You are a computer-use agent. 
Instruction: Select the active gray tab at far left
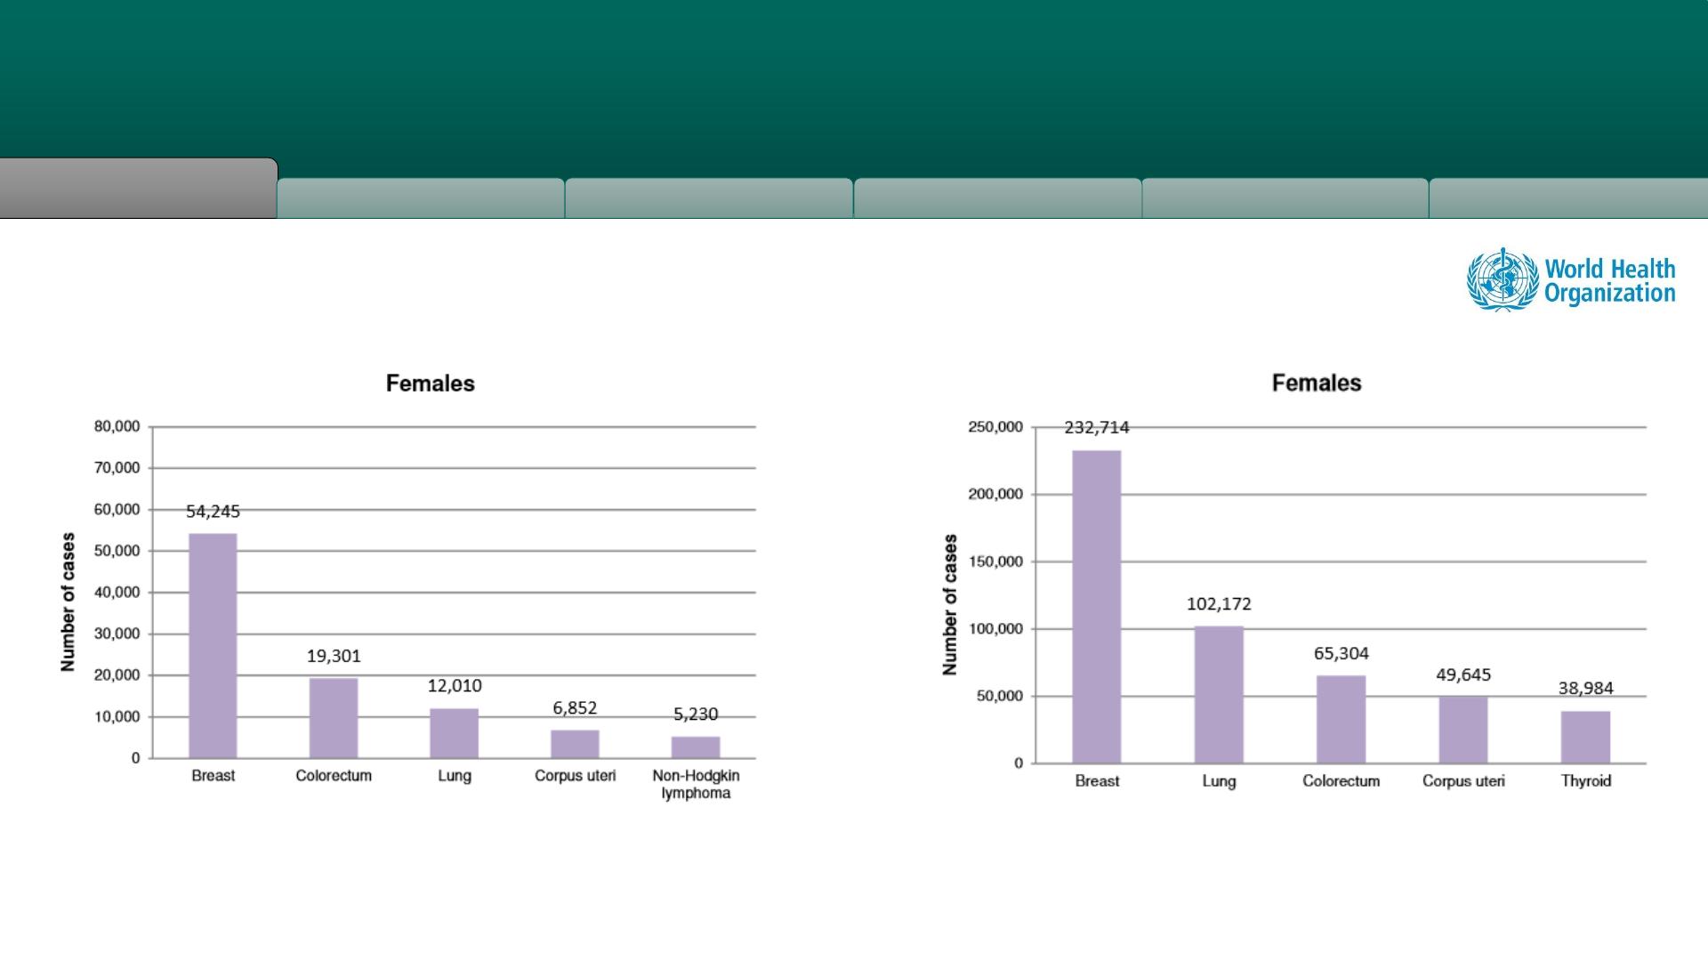click(138, 189)
